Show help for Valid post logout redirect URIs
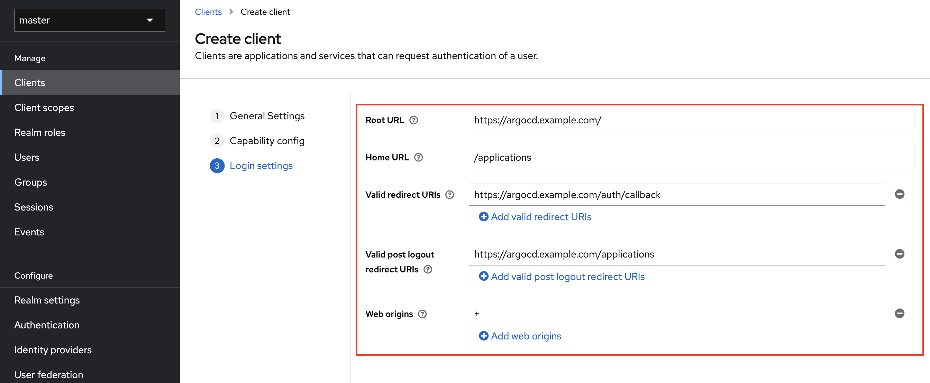Screen dimensions: 930x383 coord(427,269)
